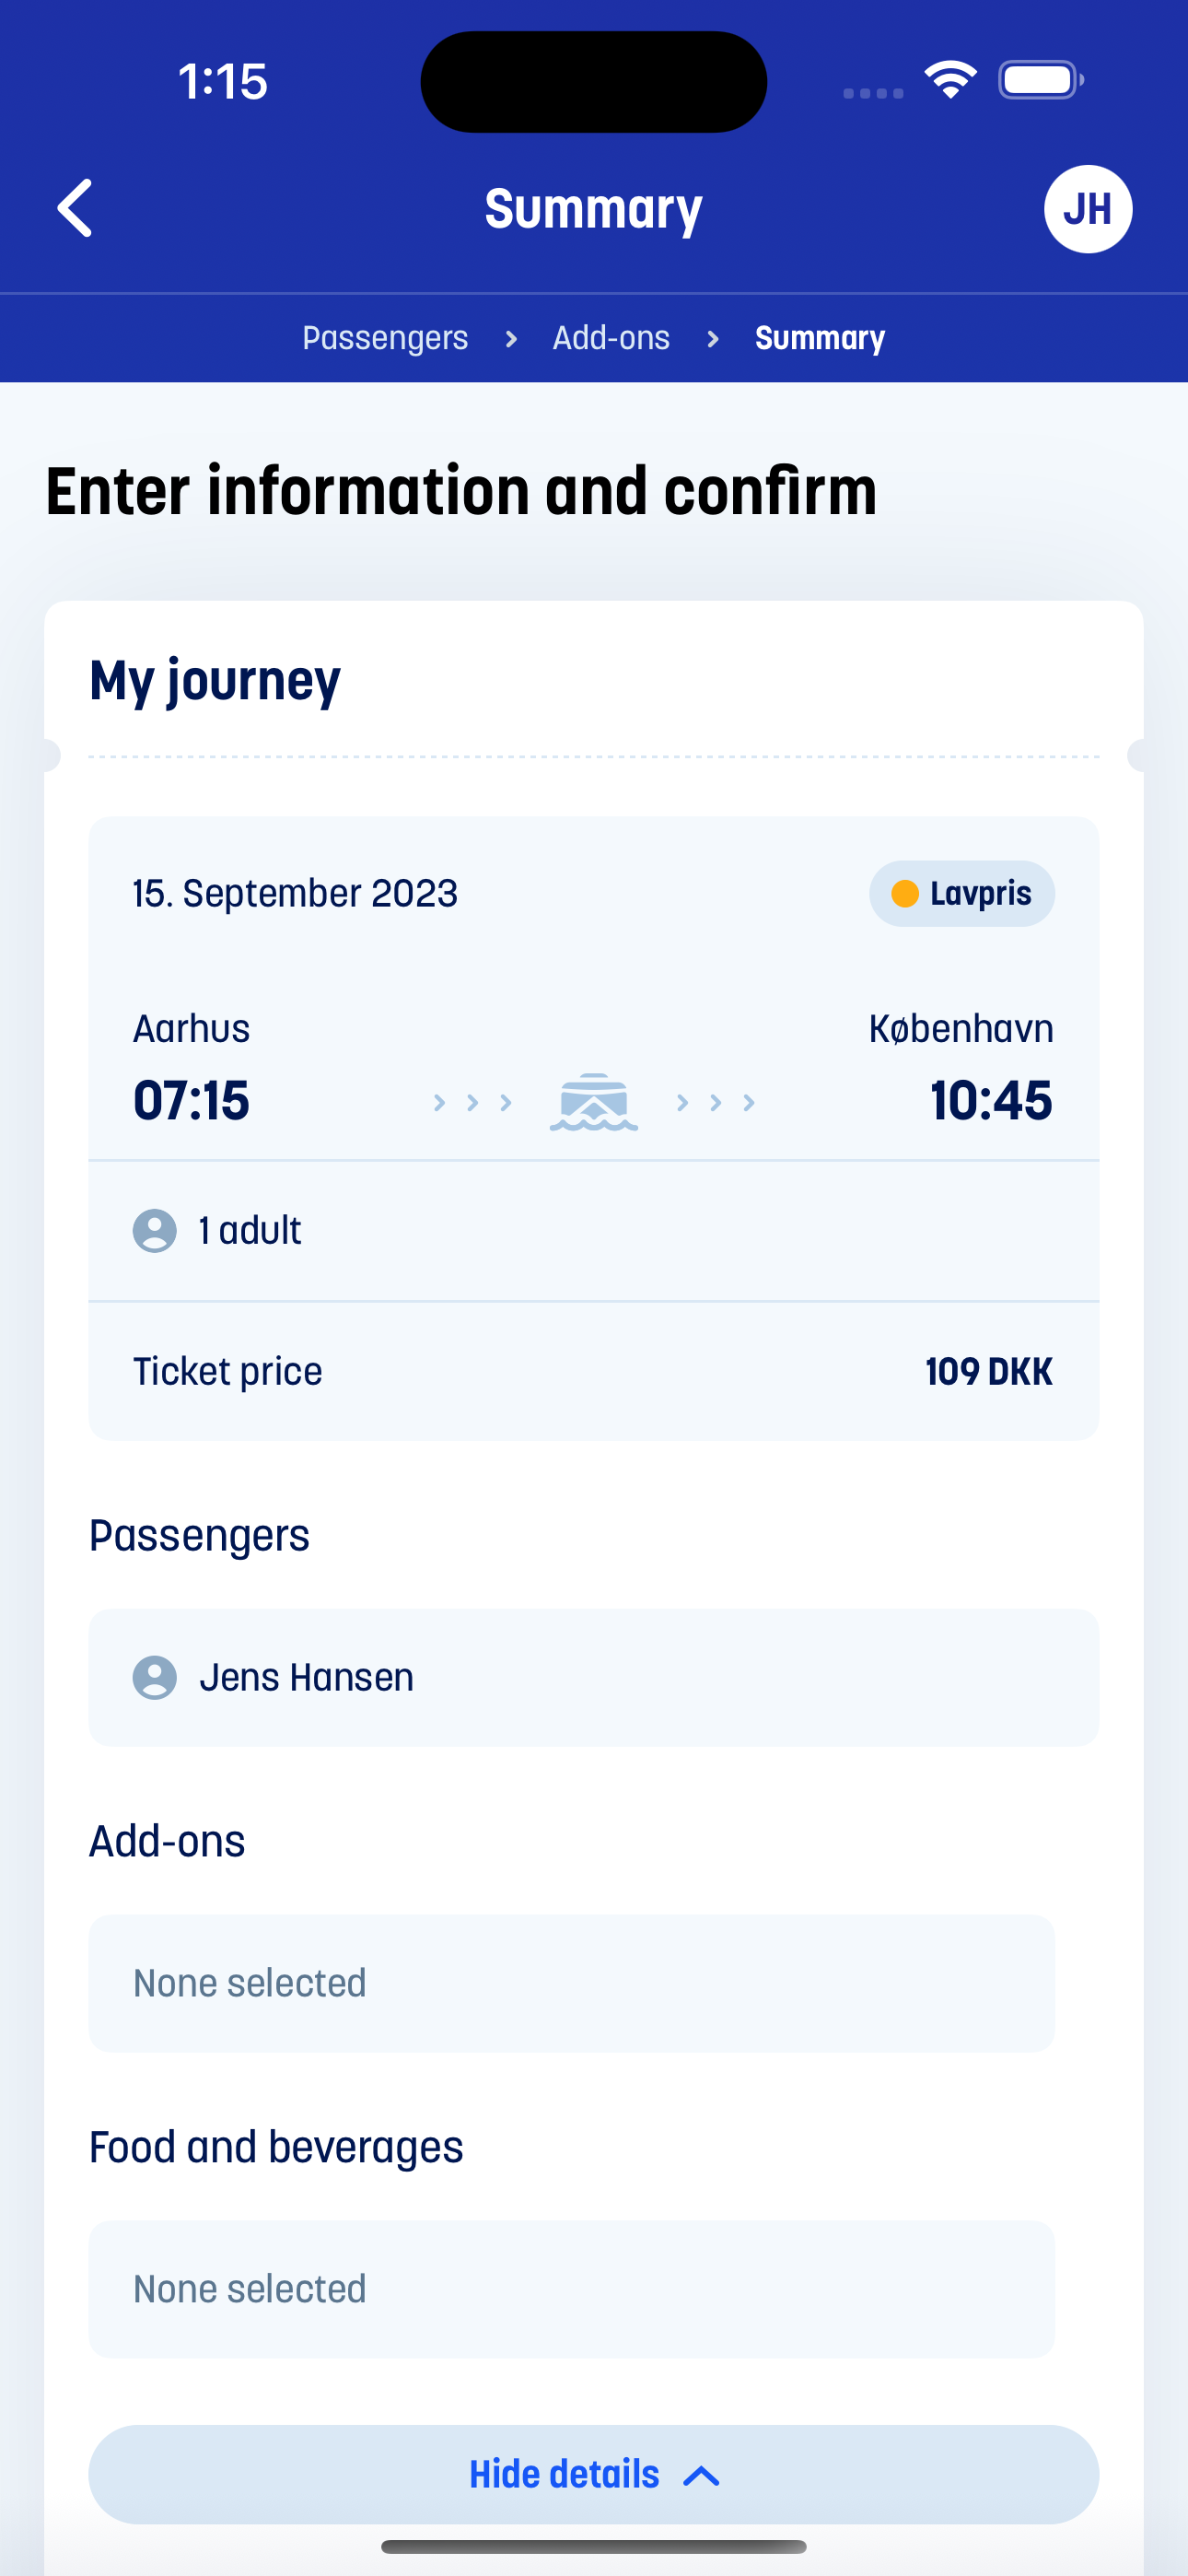
Task: Collapse journey with Hide details button
Action: (594, 2474)
